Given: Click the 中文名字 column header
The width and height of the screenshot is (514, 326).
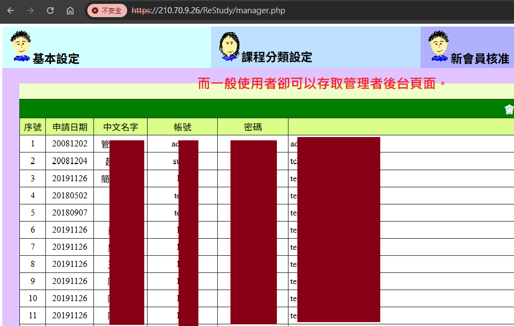Looking at the screenshot, I should pos(120,127).
